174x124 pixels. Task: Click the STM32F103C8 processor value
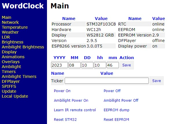(101, 24)
